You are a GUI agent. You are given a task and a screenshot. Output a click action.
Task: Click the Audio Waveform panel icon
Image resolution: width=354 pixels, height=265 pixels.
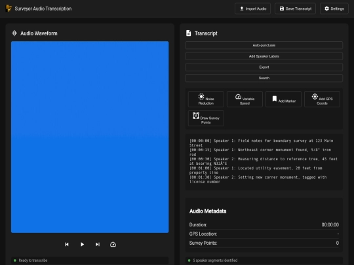click(14, 33)
